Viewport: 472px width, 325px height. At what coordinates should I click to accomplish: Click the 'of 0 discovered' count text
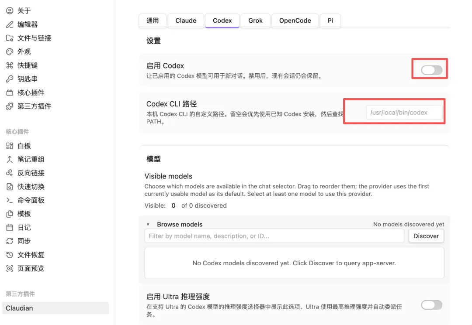click(204, 206)
